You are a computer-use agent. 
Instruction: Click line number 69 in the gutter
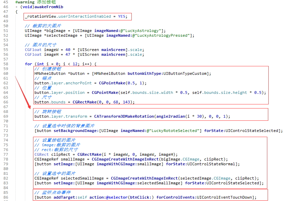(x=6, y=116)
